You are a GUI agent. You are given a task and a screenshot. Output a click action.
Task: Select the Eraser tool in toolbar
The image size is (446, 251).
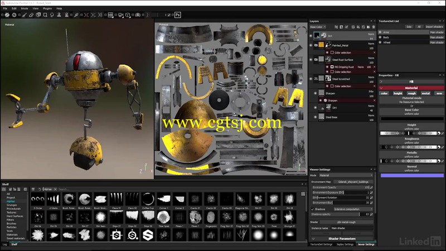(x=31, y=15)
